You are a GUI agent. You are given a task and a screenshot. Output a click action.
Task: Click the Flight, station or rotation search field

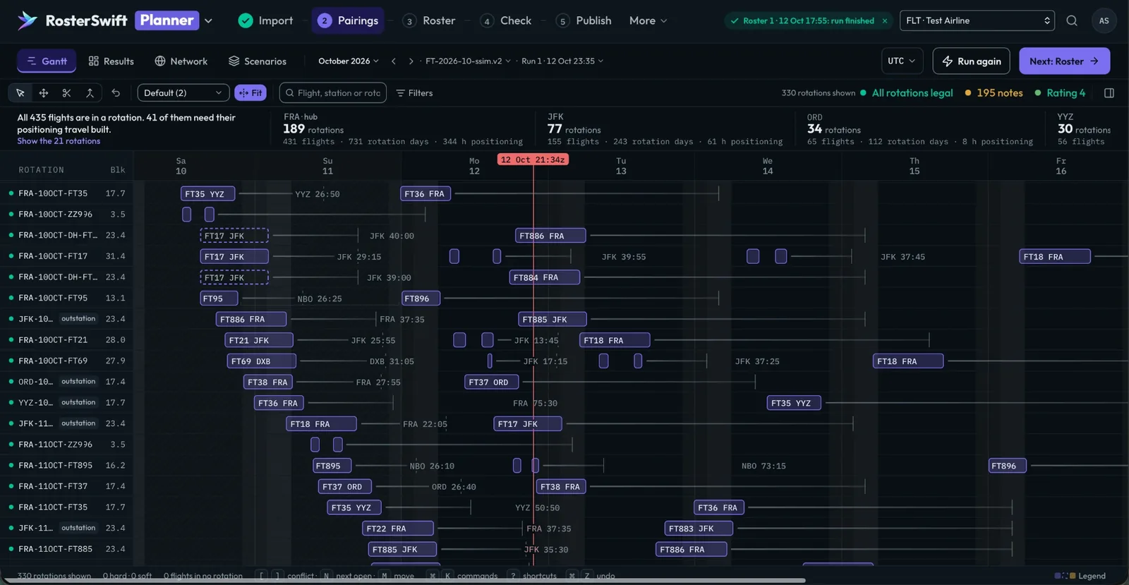point(333,92)
